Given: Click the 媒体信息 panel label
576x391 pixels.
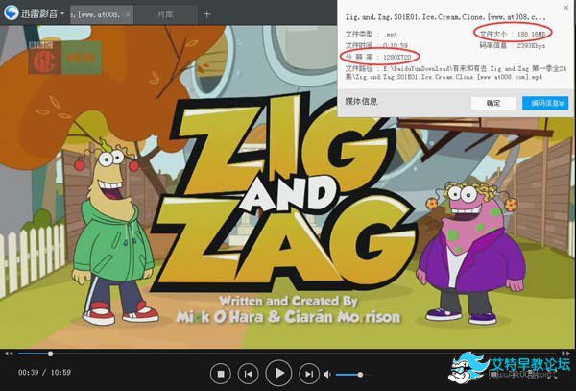Looking at the screenshot, I should pyautogui.click(x=362, y=102).
